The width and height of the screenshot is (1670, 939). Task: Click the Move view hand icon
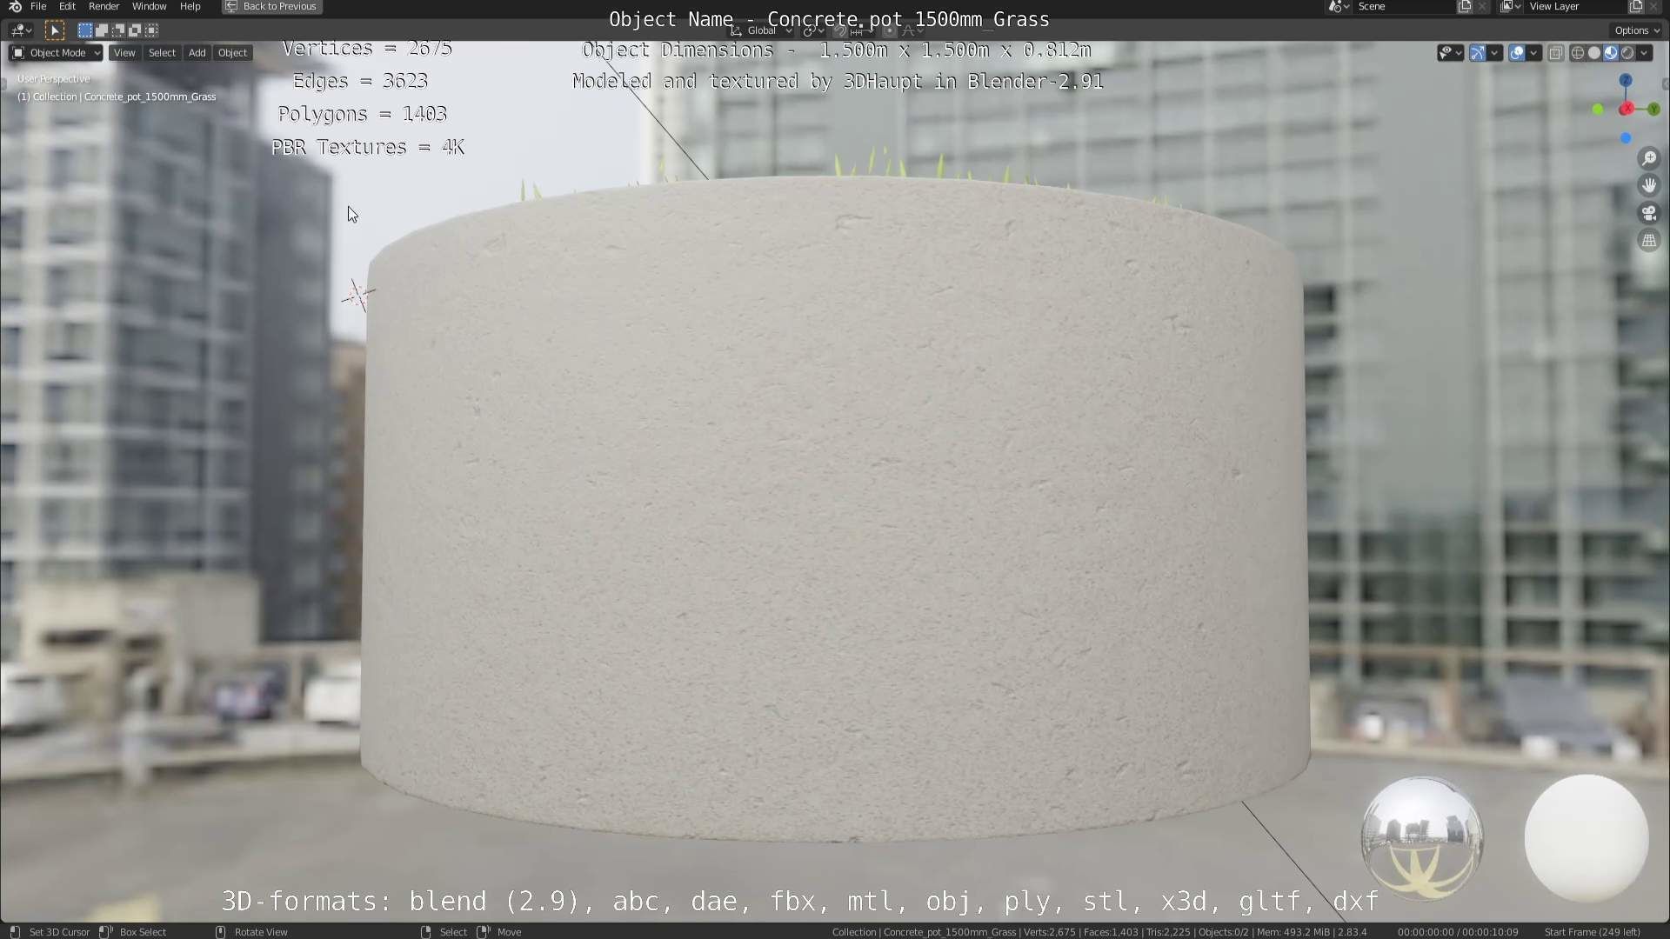[1649, 185]
